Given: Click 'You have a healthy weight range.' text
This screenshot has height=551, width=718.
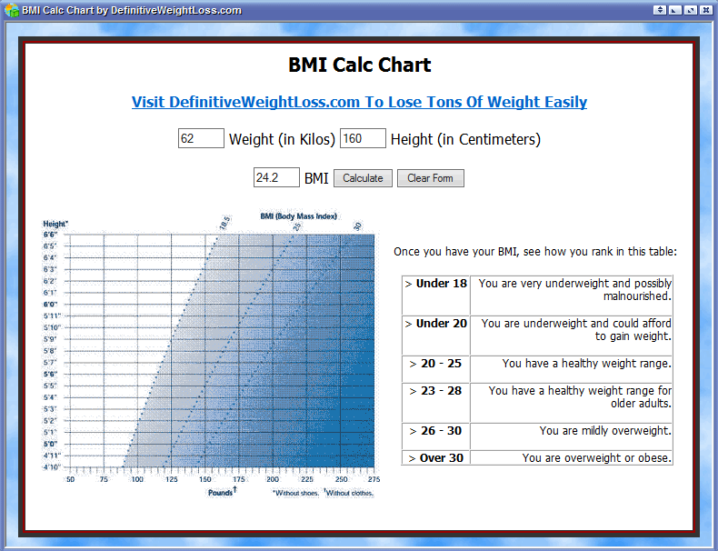Looking at the screenshot, I should coord(586,363).
